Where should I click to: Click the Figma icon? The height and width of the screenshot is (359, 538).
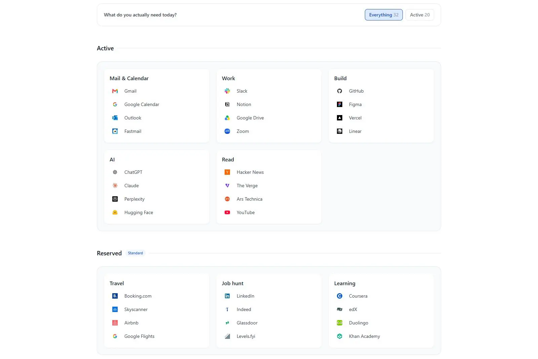340,104
